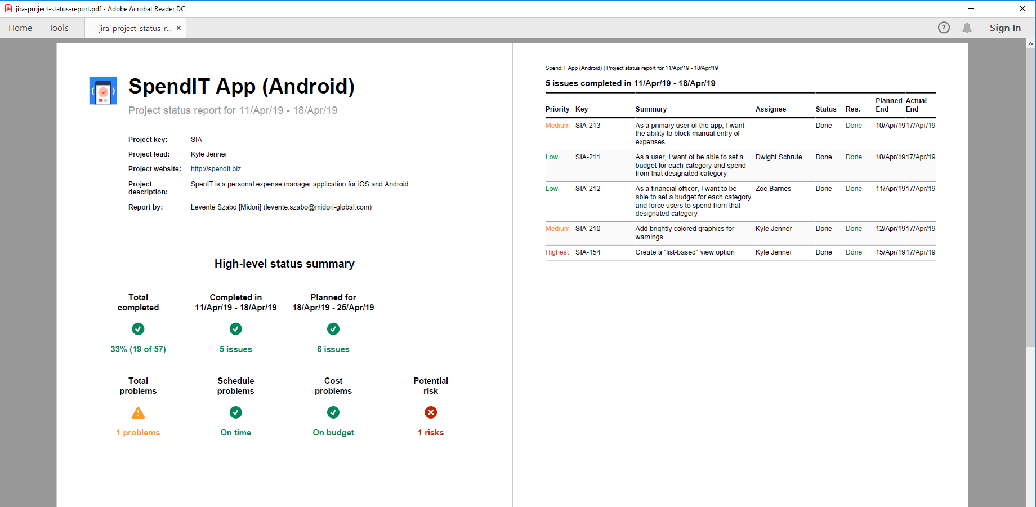
Task: Click the green check under Total completed
Action: click(x=138, y=329)
